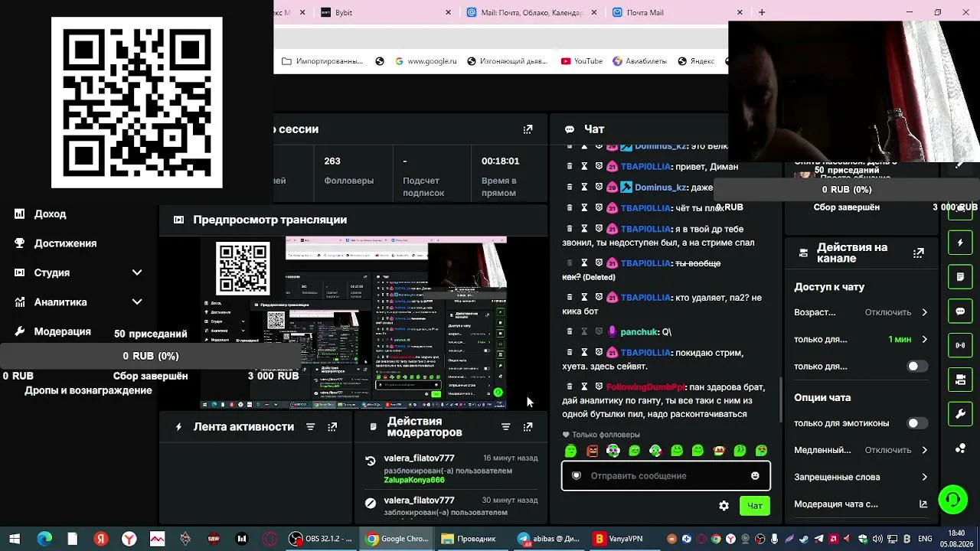Open the document notes sidebar icon
Image resolution: width=980 pixels, height=551 pixels.
[x=960, y=276]
